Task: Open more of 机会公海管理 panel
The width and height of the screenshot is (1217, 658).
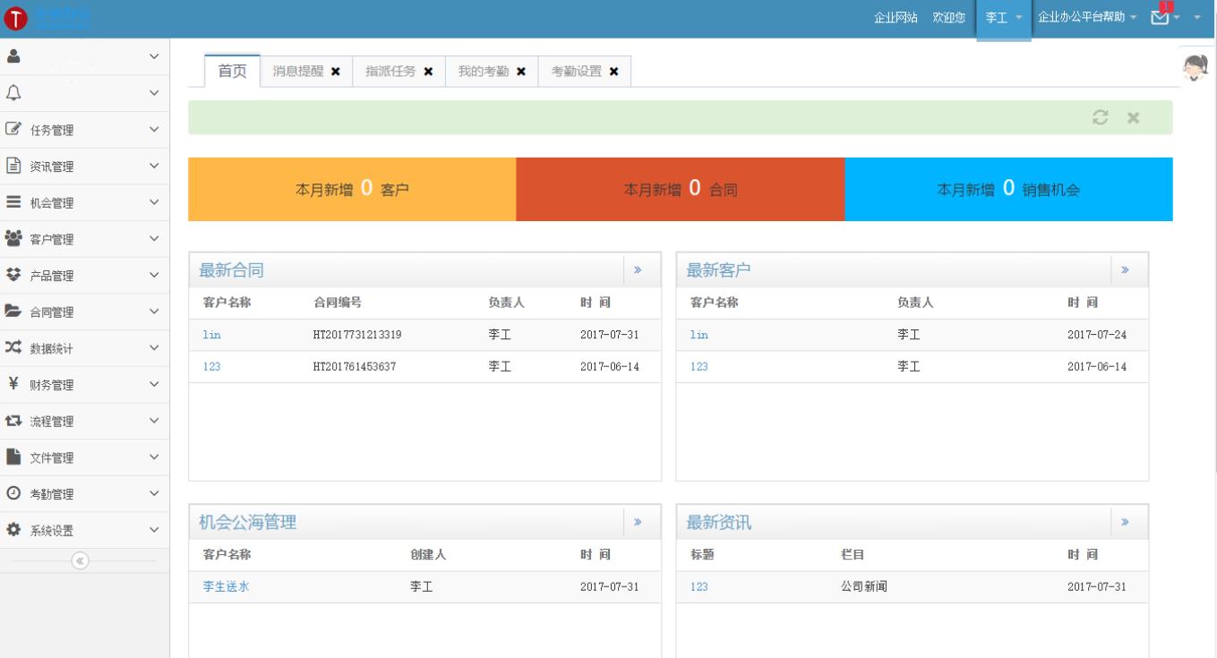Action: point(638,522)
